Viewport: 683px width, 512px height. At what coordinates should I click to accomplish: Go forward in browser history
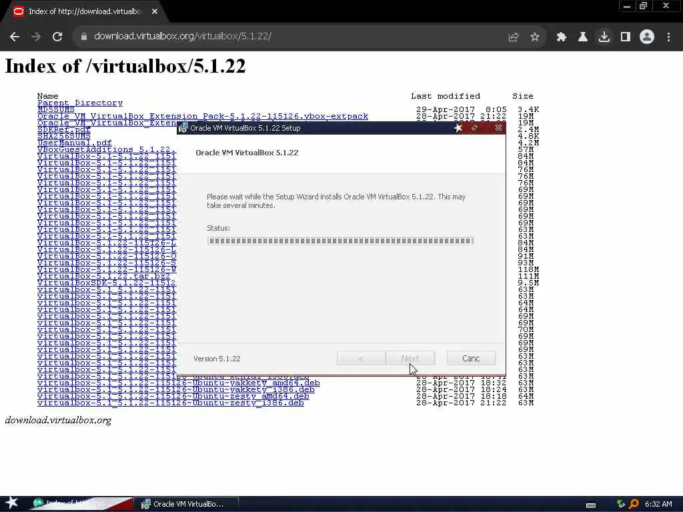(x=36, y=37)
